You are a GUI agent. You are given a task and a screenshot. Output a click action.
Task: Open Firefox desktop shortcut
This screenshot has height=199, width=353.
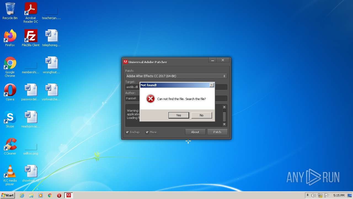(10, 38)
